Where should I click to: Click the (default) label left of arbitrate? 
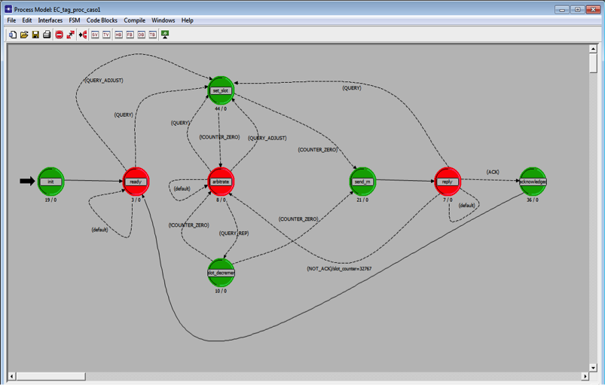tap(182, 188)
